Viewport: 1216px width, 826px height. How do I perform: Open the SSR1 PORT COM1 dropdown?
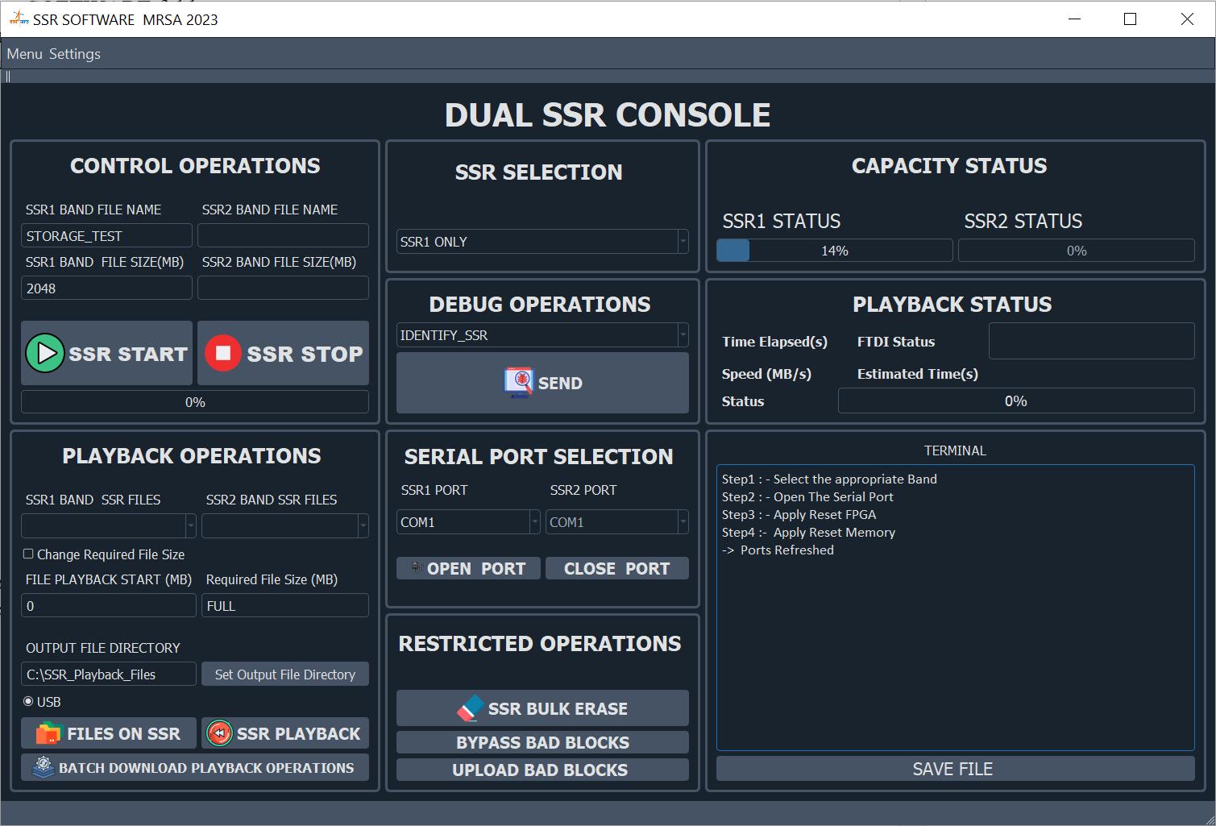(x=534, y=521)
